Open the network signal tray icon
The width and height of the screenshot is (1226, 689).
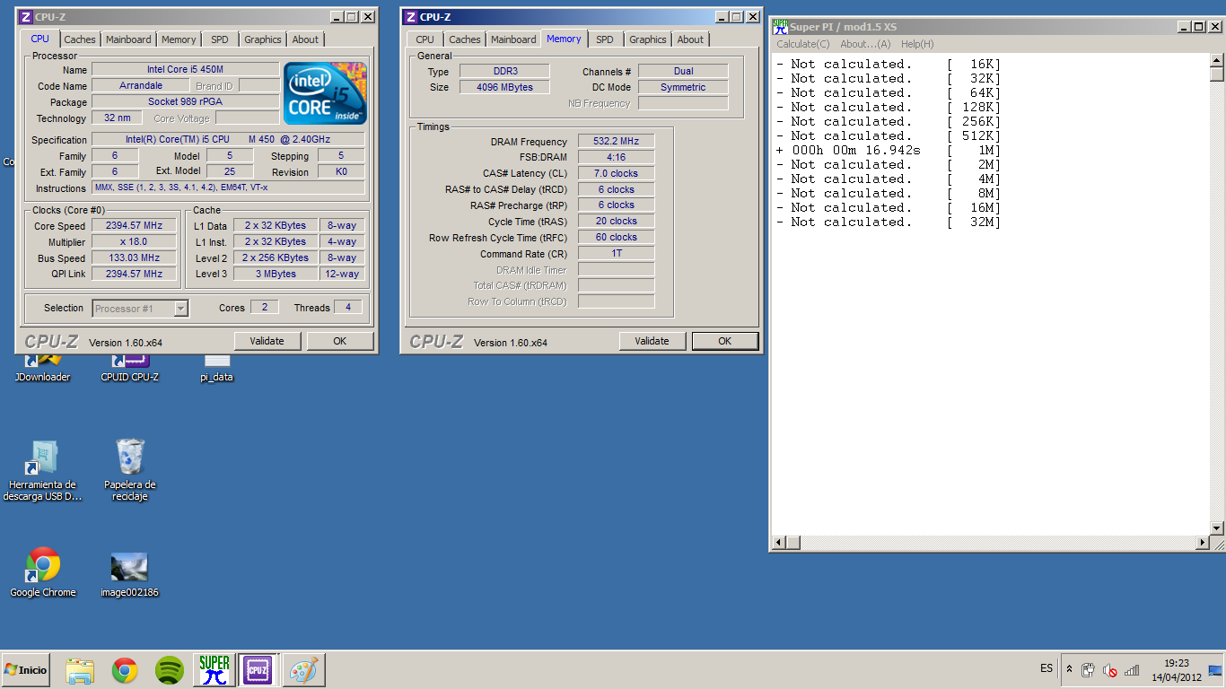pos(1132,670)
